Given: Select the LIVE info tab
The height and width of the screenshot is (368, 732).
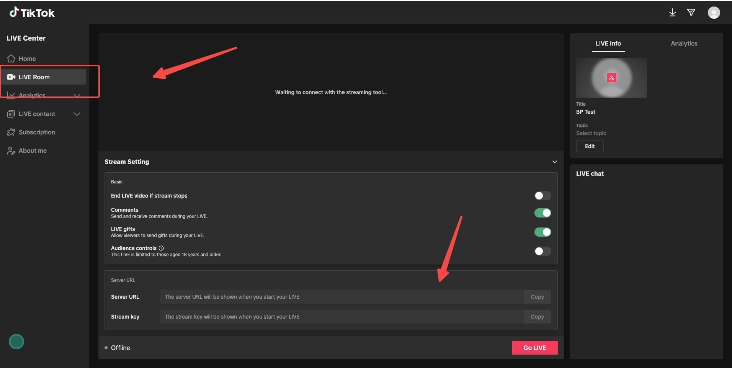Looking at the screenshot, I should click(608, 43).
